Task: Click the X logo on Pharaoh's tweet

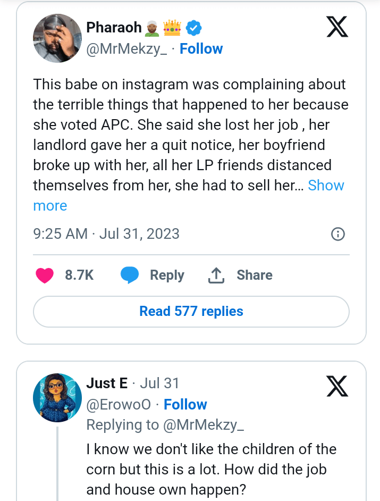Action: click(x=337, y=27)
